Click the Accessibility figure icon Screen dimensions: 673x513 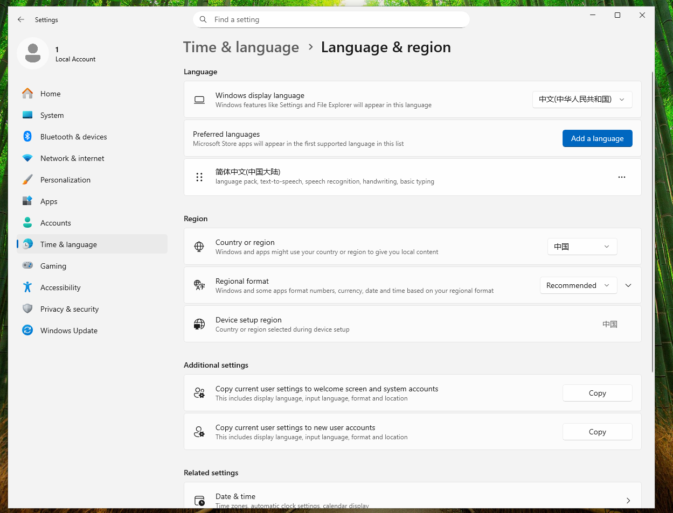tap(27, 287)
